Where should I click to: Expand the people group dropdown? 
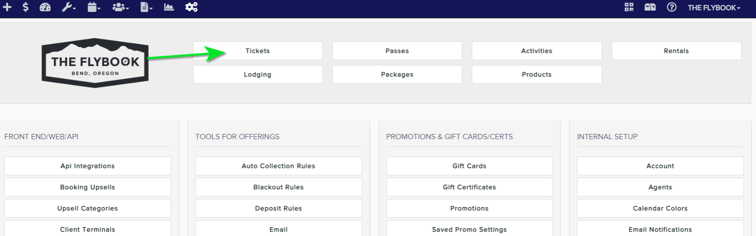click(x=120, y=7)
